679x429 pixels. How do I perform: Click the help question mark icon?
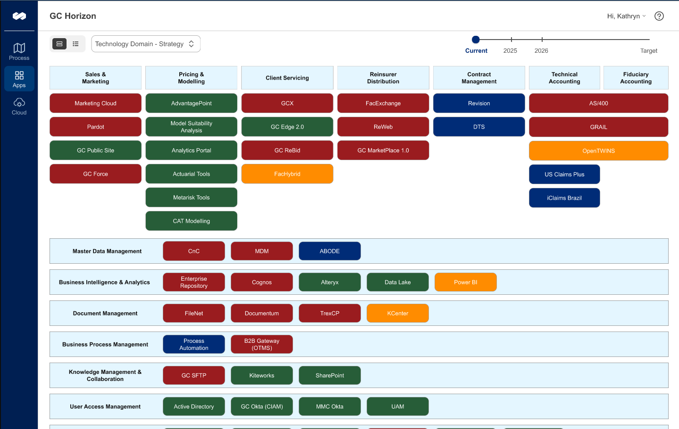coord(659,16)
